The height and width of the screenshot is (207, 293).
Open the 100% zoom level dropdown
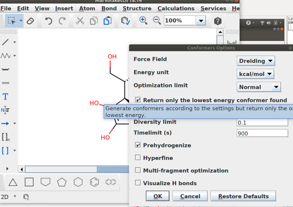point(201,21)
